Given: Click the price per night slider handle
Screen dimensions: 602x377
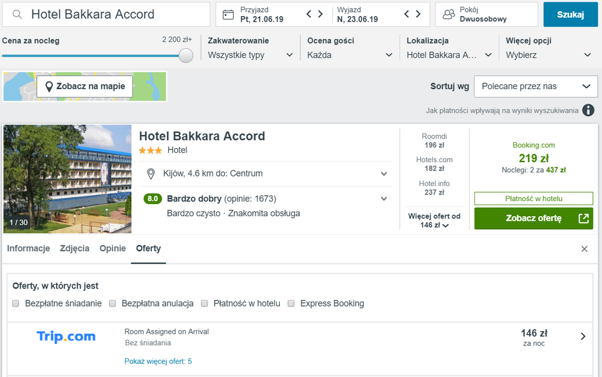Looking at the screenshot, I should coord(186,55).
